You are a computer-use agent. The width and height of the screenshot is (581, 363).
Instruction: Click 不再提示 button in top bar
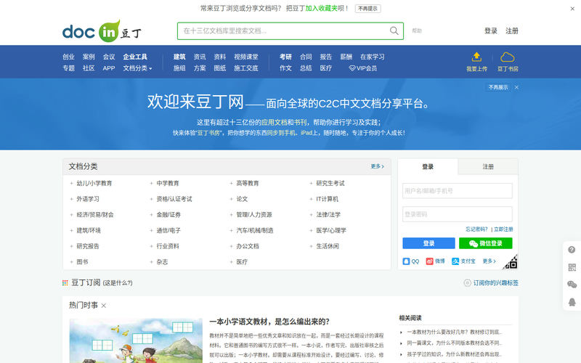(367, 9)
